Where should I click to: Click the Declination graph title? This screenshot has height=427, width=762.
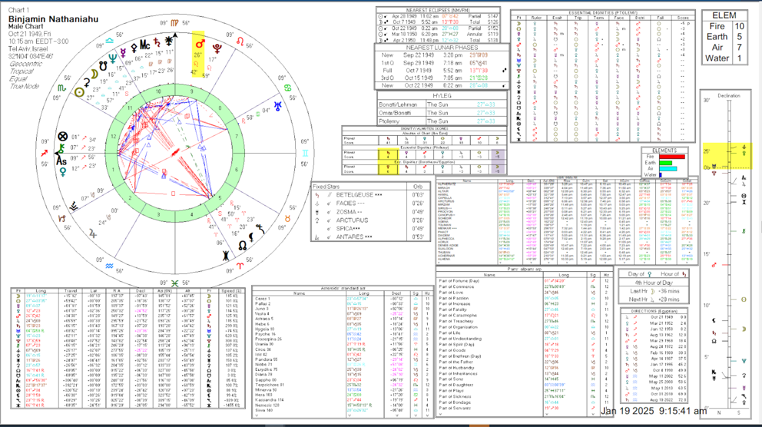729,96
